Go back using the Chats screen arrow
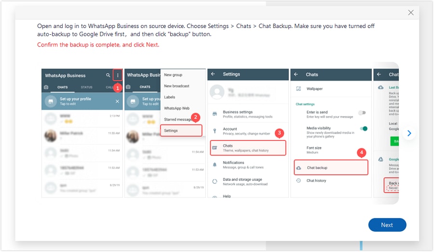This screenshot has width=434, height=252. [296, 74]
